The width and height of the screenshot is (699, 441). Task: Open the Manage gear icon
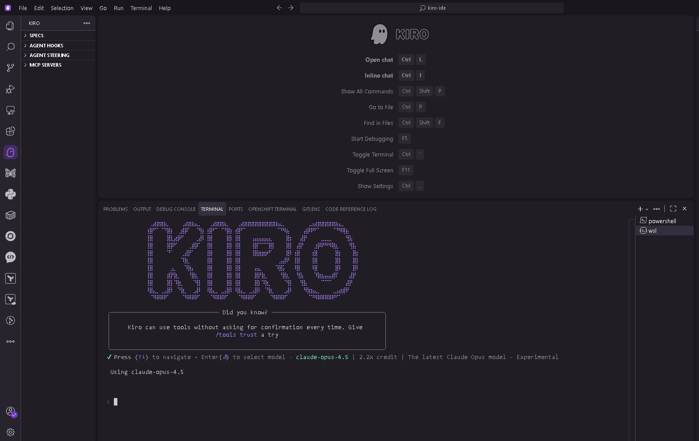(x=10, y=432)
